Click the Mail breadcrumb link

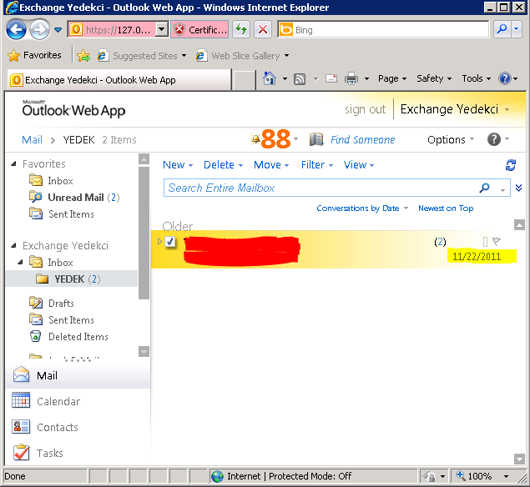pyautogui.click(x=32, y=139)
